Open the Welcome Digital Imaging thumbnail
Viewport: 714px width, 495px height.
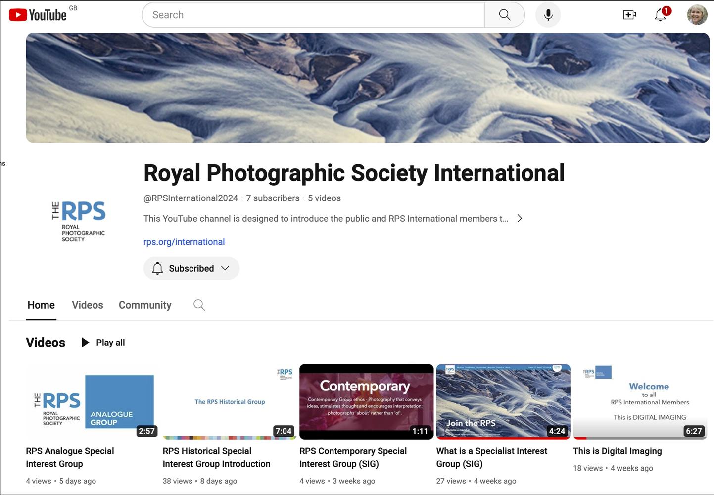tap(640, 401)
